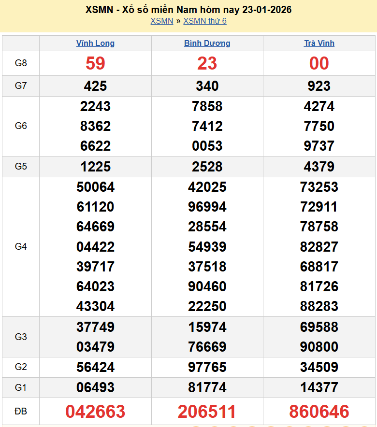Select the Bình Dương special prize 206511
Image resolution: width=377 pixels, height=427 pixels.
[207, 412]
